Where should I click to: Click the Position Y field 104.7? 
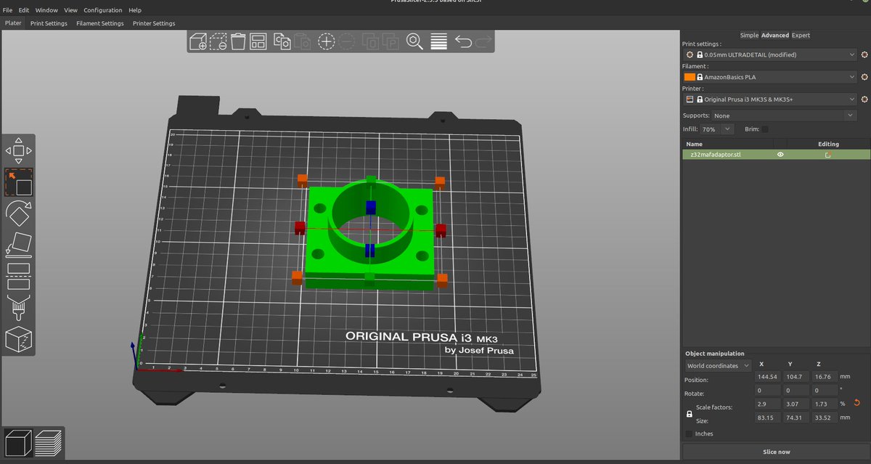pyautogui.click(x=796, y=377)
